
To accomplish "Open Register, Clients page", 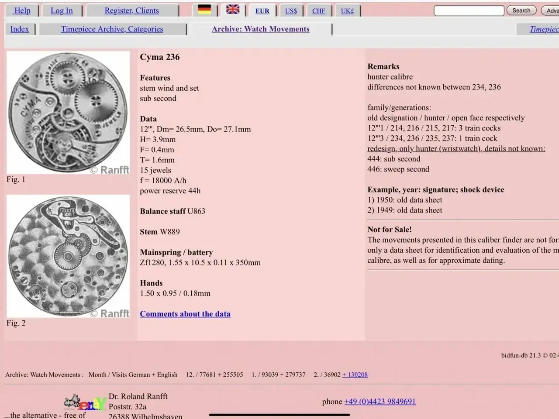I will click(x=131, y=10).
